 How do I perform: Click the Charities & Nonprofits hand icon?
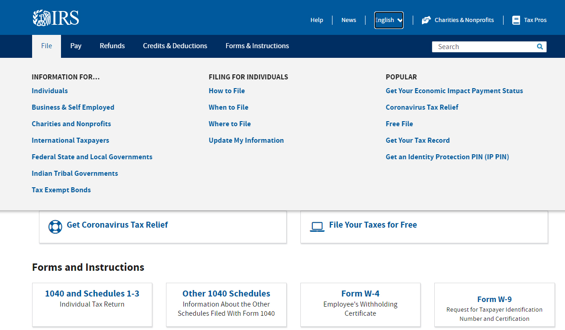coord(426,20)
